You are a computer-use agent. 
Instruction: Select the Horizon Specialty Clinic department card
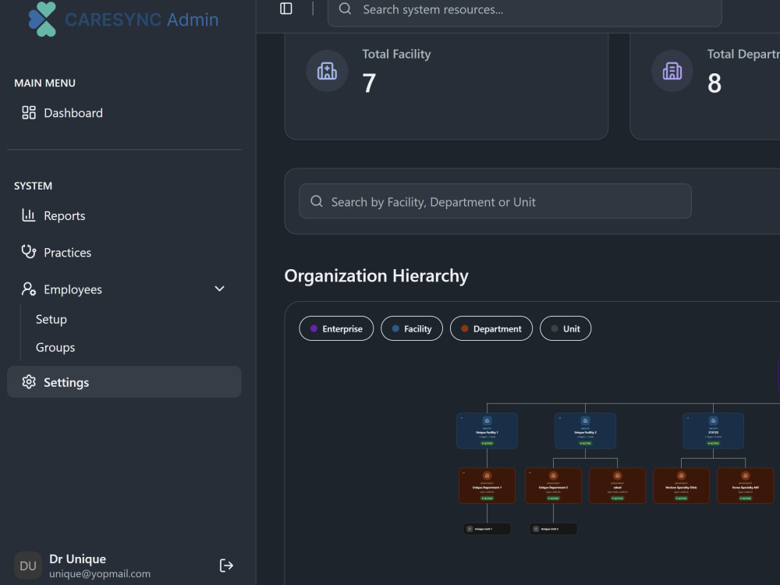click(682, 485)
